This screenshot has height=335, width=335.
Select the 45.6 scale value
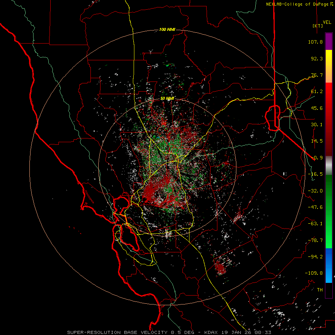click(x=317, y=108)
